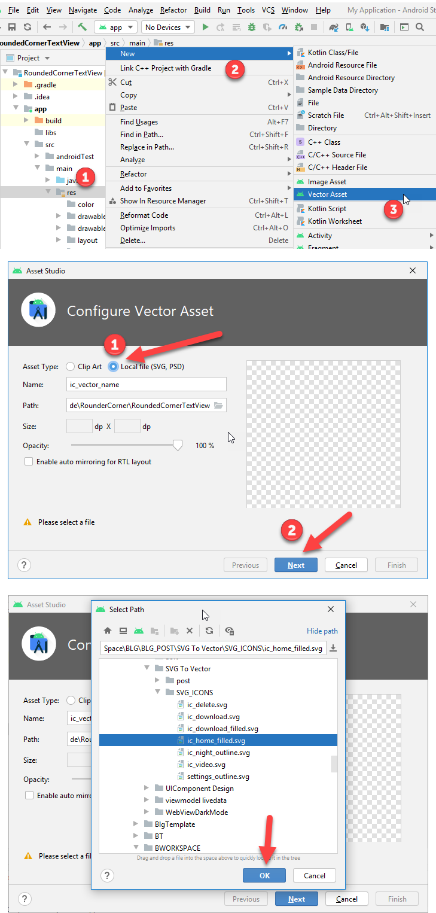Choose Vector Asset from the New submenu

click(364, 194)
